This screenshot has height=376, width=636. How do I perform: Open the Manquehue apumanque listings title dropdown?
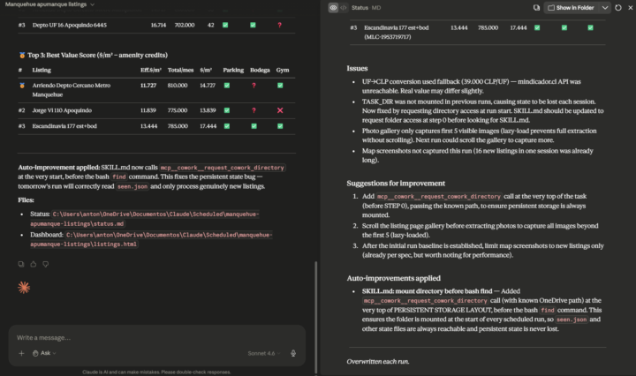tap(49, 4)
